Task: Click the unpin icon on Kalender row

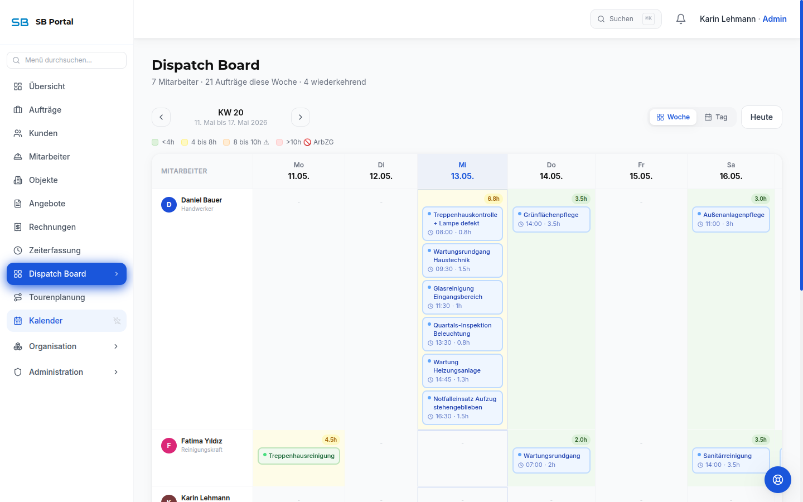Action: pyautogui.click(x=117, y=321)
